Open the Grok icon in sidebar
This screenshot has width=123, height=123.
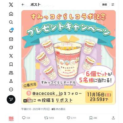click(x=11, y=47)
